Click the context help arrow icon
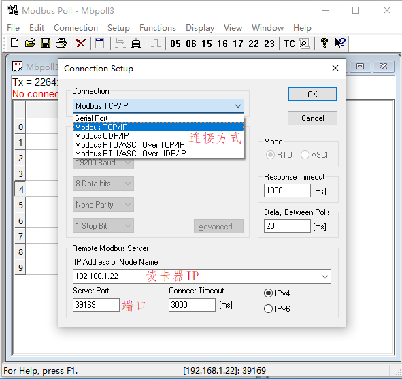This screenshot has height=379, width=402. coord(340,43)
